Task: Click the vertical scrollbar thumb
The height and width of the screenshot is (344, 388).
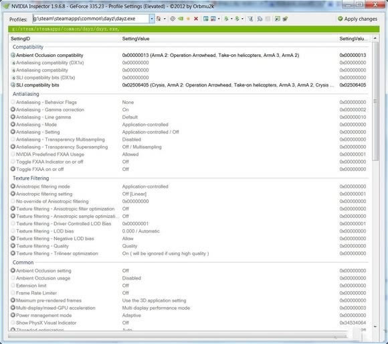Action: point(375,101)
